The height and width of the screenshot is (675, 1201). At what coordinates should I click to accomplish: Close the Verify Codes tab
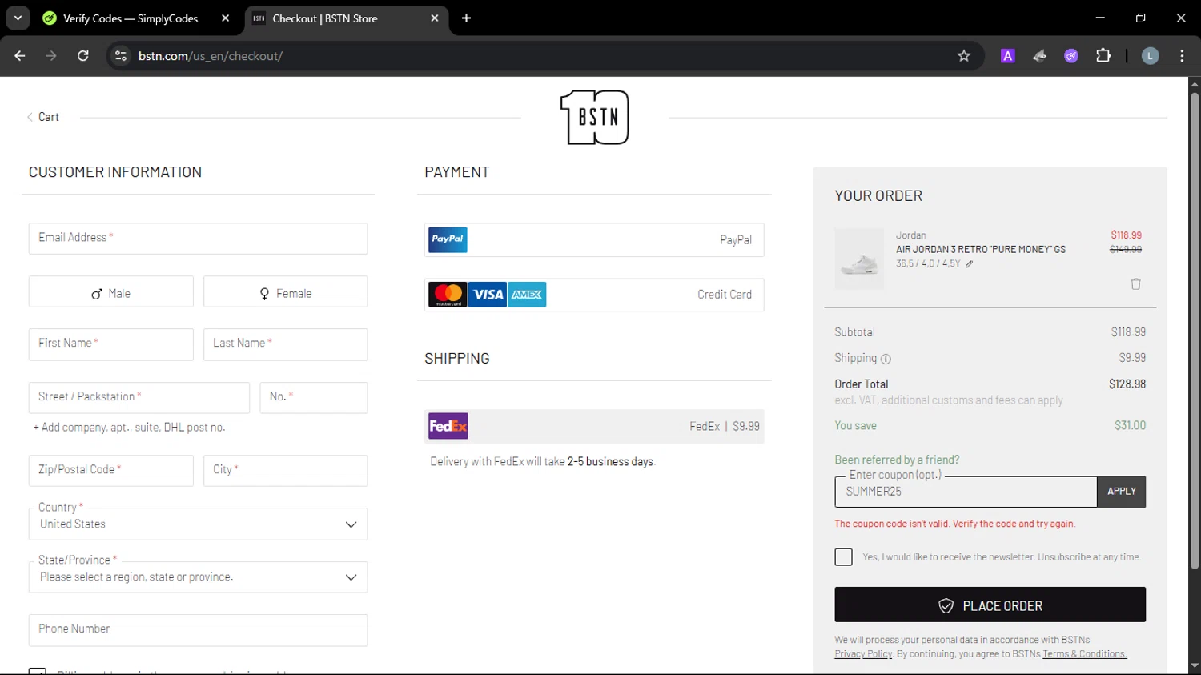point(225,18)
